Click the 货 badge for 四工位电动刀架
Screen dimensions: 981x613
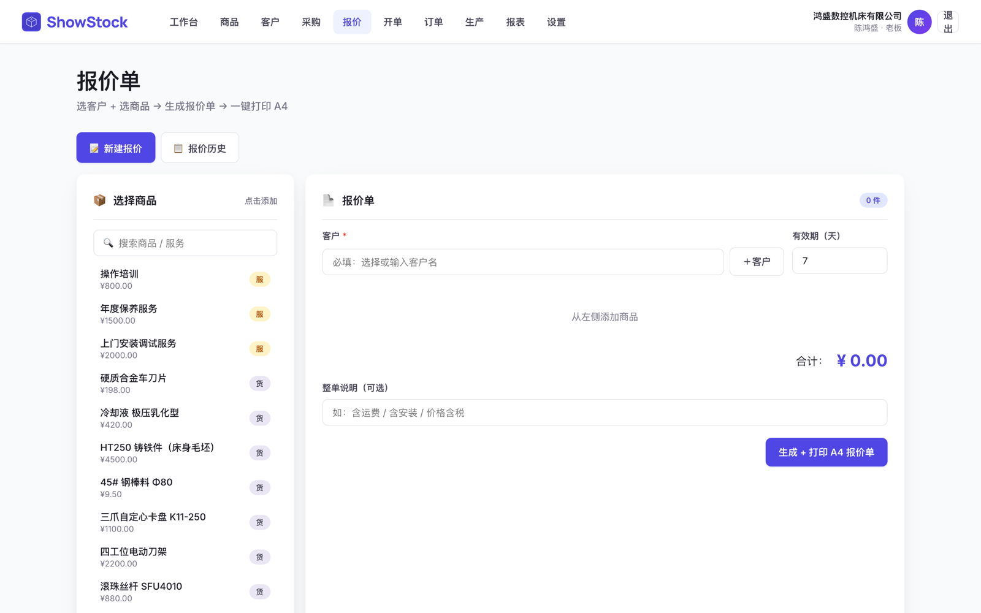259,557
